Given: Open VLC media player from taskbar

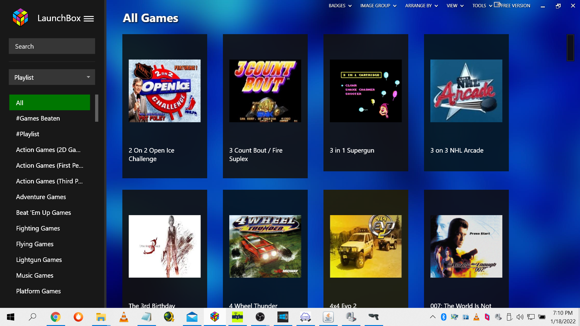Looking at the screenshot, I should click(124, 317).
